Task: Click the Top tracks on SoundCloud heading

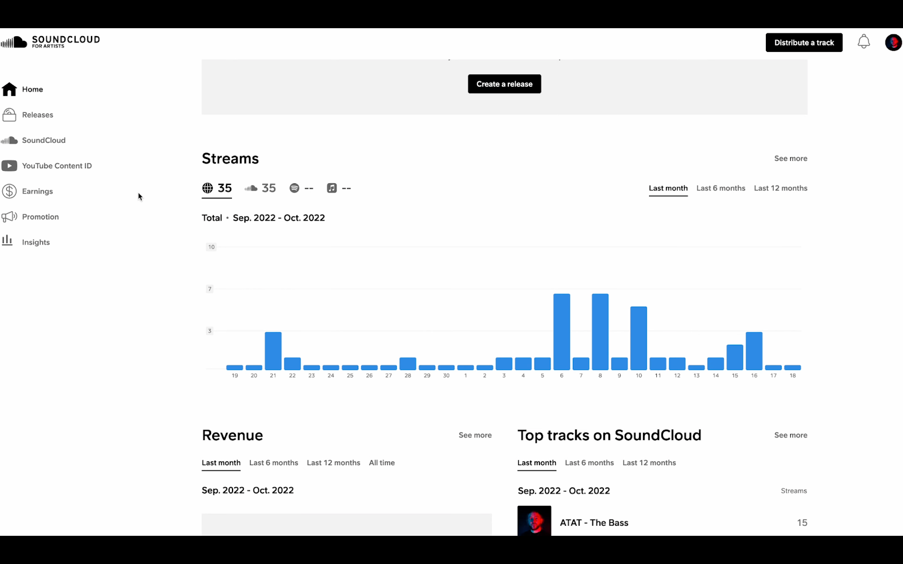Action: pyautogui.click(x=610, y=435)
